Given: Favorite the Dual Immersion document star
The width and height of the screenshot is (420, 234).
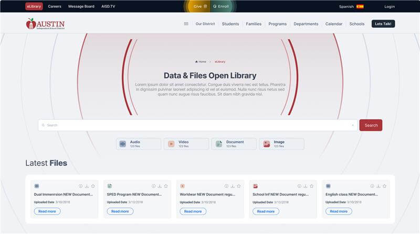Looking at the screenshot, I should [x=93, y=186].
